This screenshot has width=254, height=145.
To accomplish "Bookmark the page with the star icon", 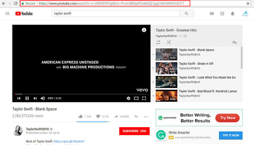I will (248, 3).
